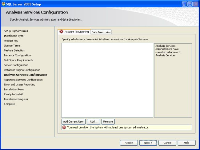Select License Terms step
Image resolution: width=200 pixels, height=150 pixels.
(x=12, y=45)
